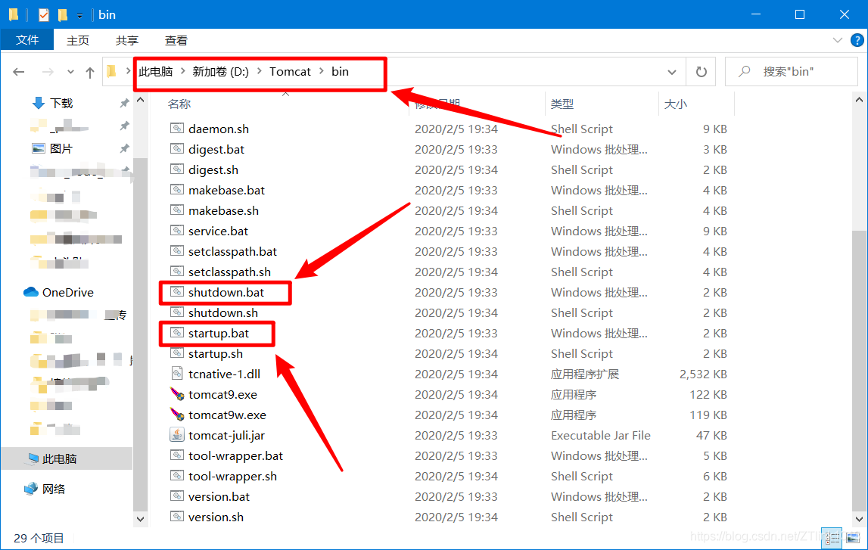Switch to large icons view in status bar
The image size is (868, 550).
853,538
